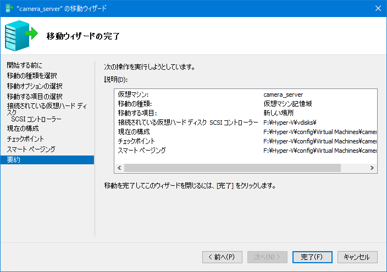Click the horizontal scrollbar thumb
This screenshot has height=272, width=387.
(x=233, y=168)
